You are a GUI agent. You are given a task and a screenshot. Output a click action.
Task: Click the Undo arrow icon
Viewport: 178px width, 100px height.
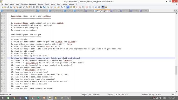coord(34,7)
